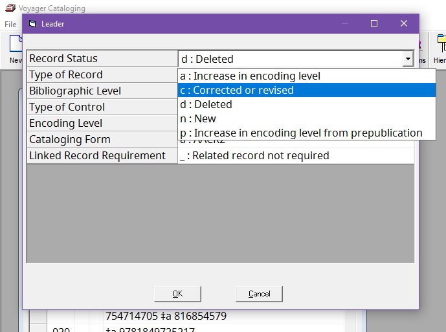Close the Leader dialog window
Screen dimensions: 446x332
(x=404, y=23)
